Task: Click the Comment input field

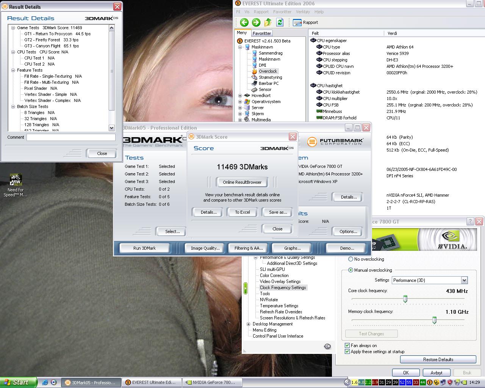Action: click(x=71, y=137)
